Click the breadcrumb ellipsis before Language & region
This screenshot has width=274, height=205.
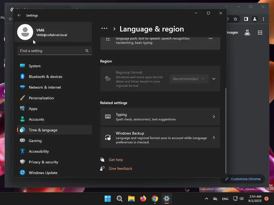pos(104,28)
